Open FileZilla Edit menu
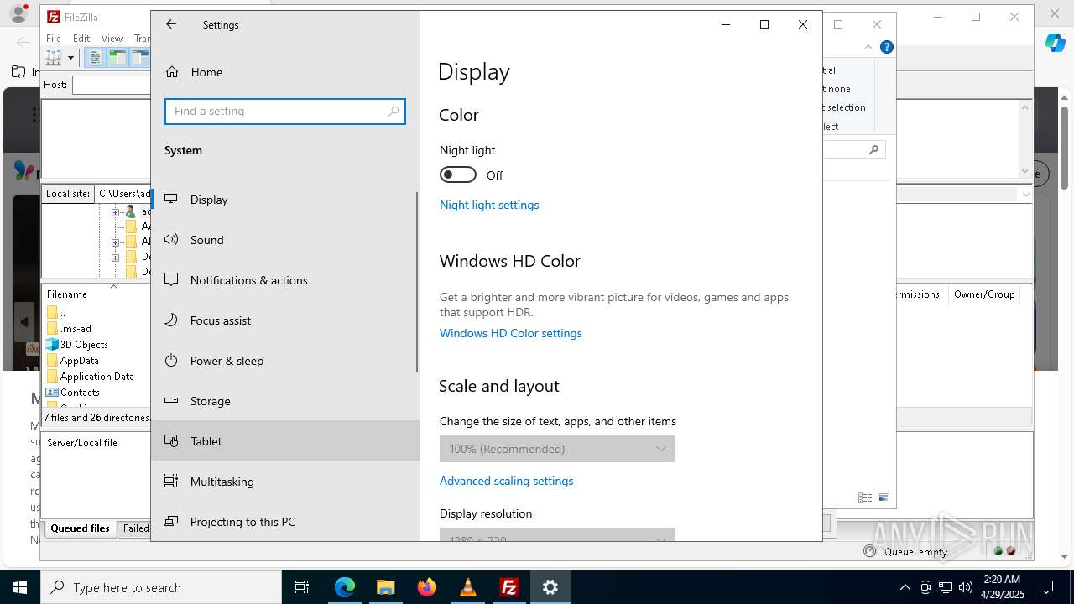Viewport: 1074px width, 604px height. (x=81, y=39)
